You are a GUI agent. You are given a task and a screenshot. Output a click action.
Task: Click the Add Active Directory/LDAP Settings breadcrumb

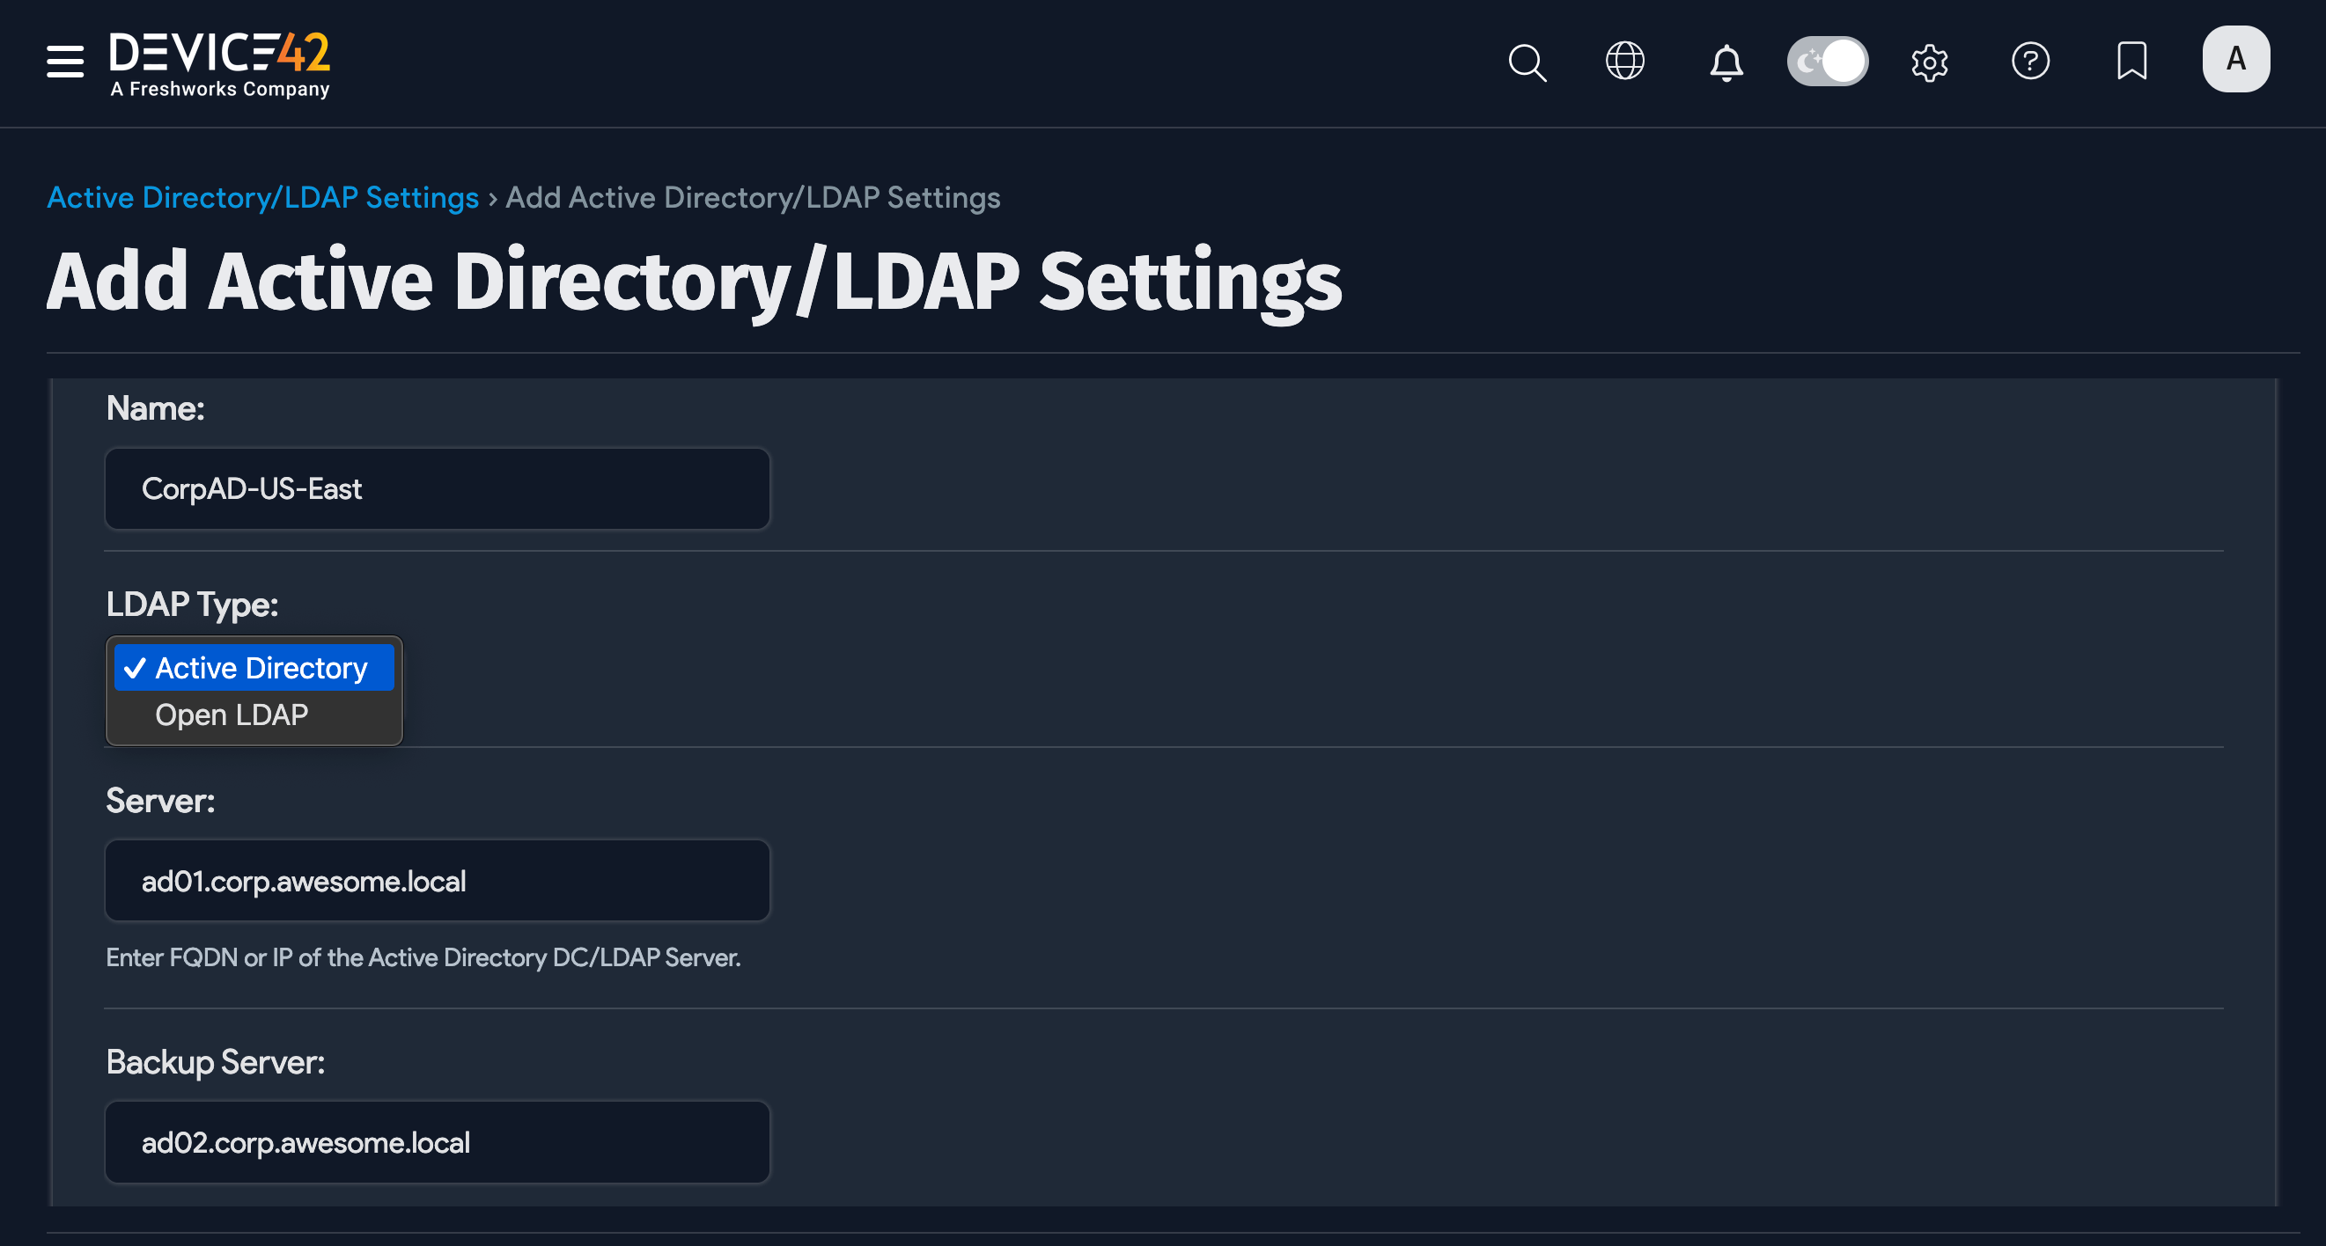tap(752, 197)
